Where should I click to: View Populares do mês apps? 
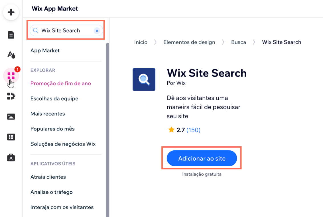point(52,129)
